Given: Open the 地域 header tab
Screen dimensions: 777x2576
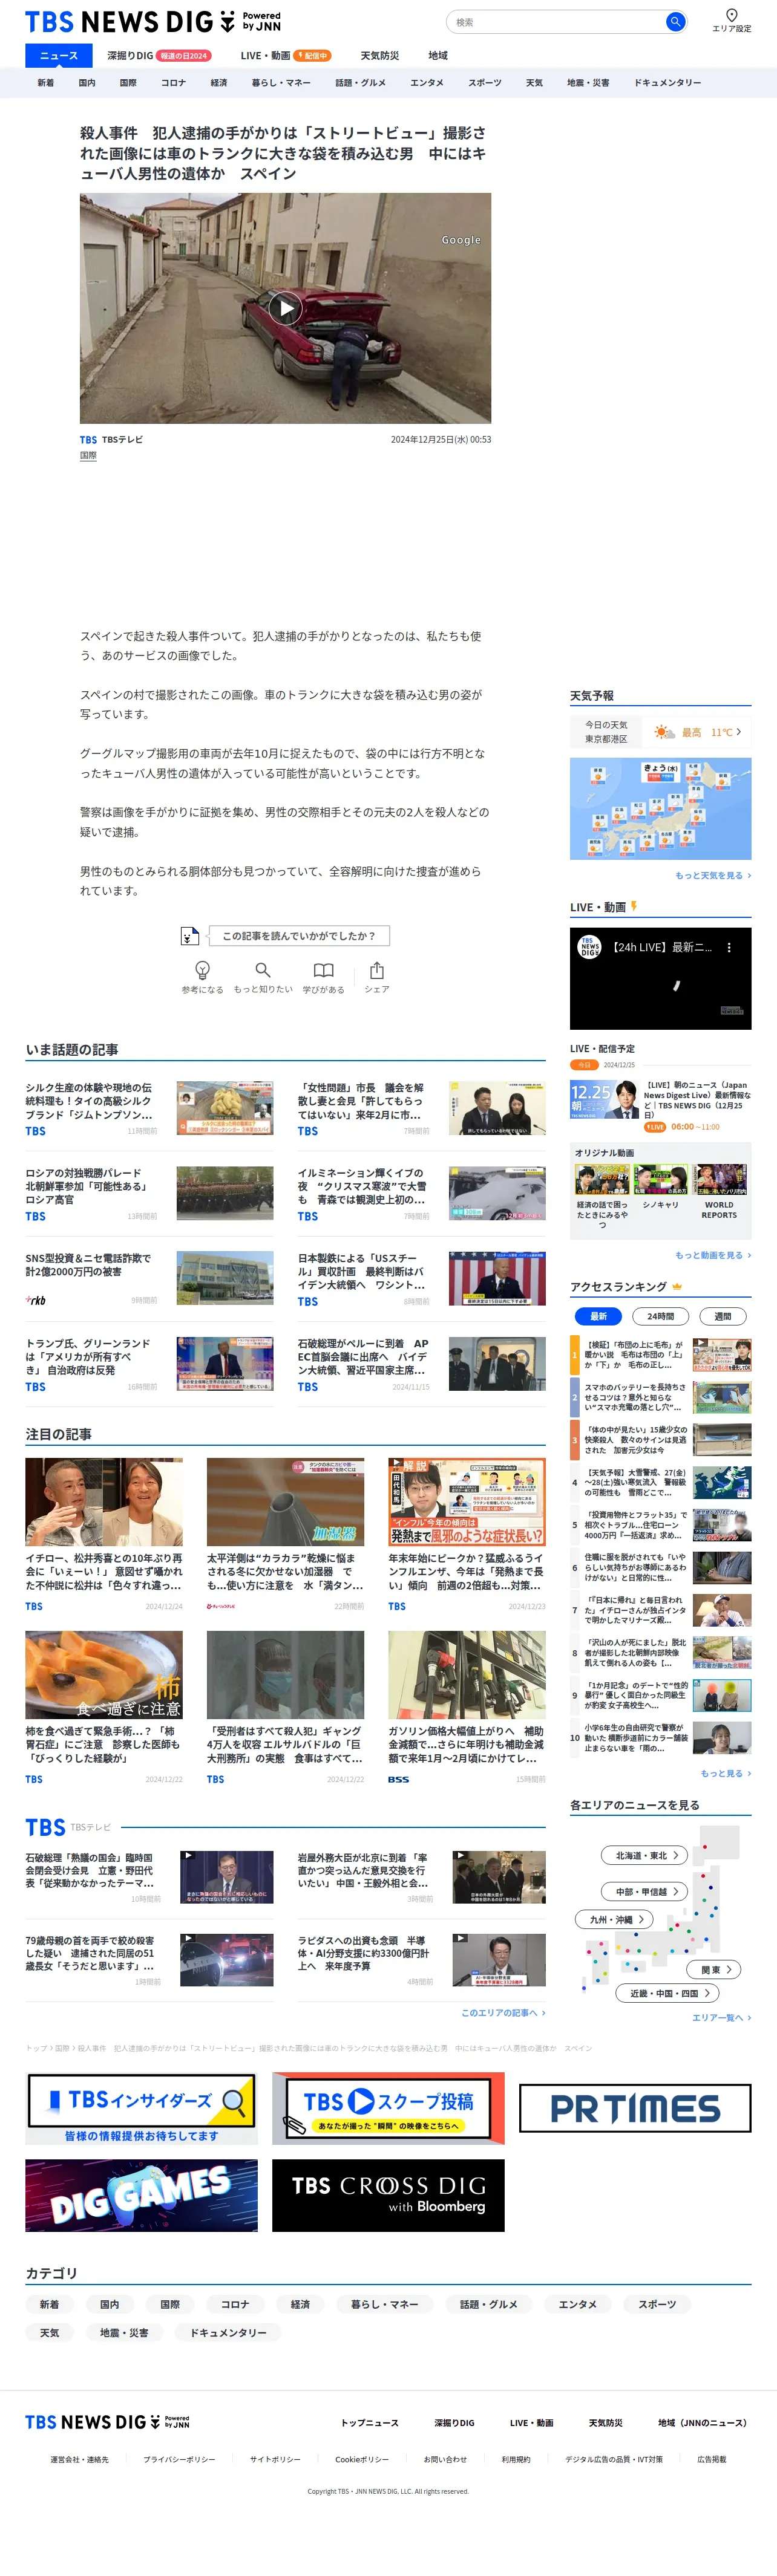Looking at the screenshot, I should point(438,56).
